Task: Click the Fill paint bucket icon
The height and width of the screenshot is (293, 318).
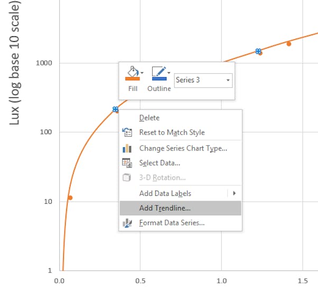Action: pyautogui.click(x=133, y=71)
